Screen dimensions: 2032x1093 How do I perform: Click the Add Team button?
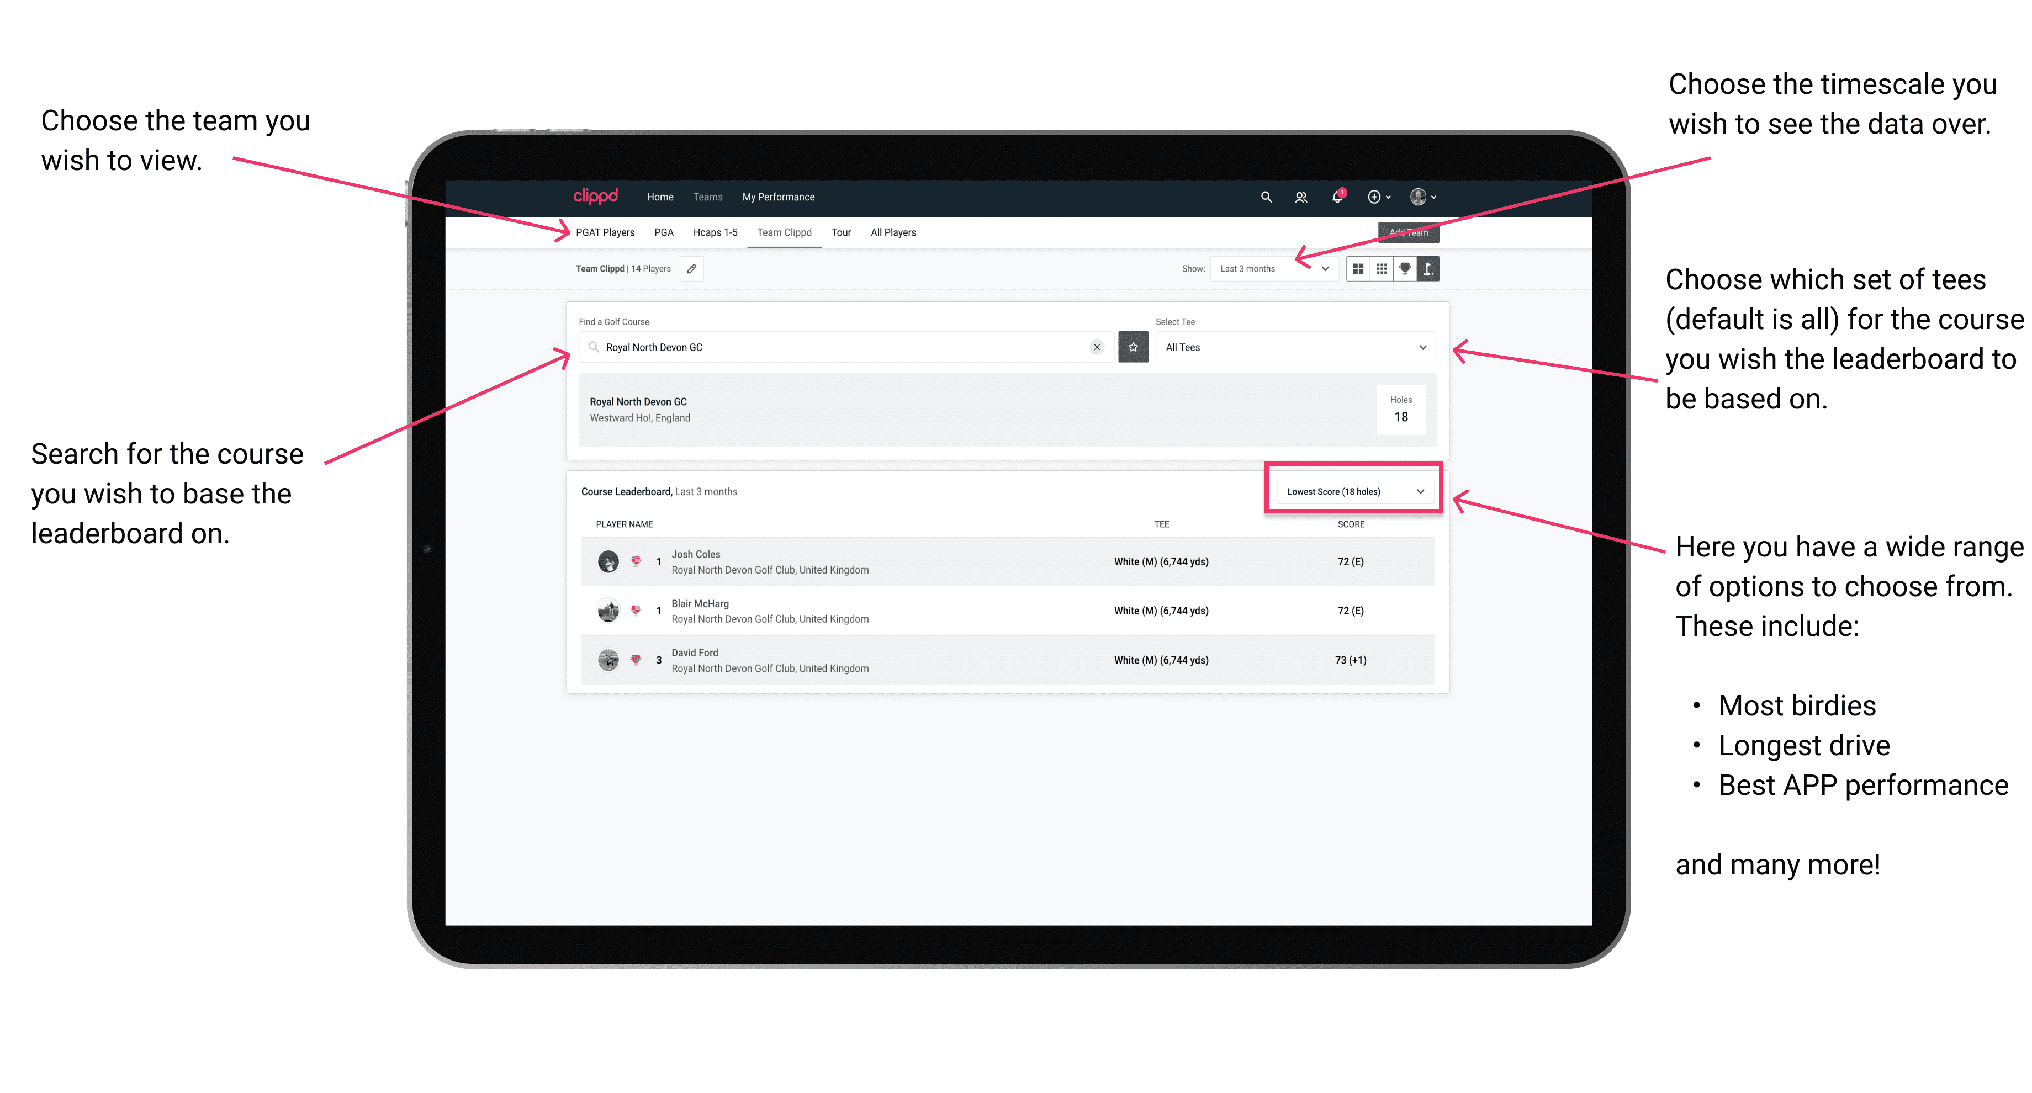(x=1404, y=231)
